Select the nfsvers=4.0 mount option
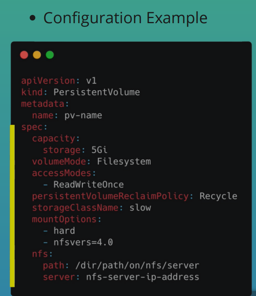Image resolution: width=256 pixels, height=296 pixels. [x=83, y=242]
